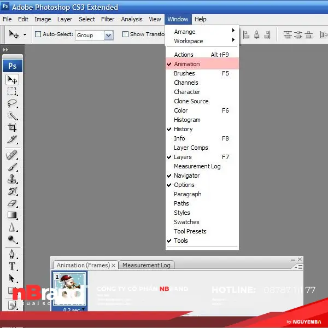The height and width of the screenshot is (328, 328).
Task: Toggle the Animation panel in Window menu
Action: [202, 64]
